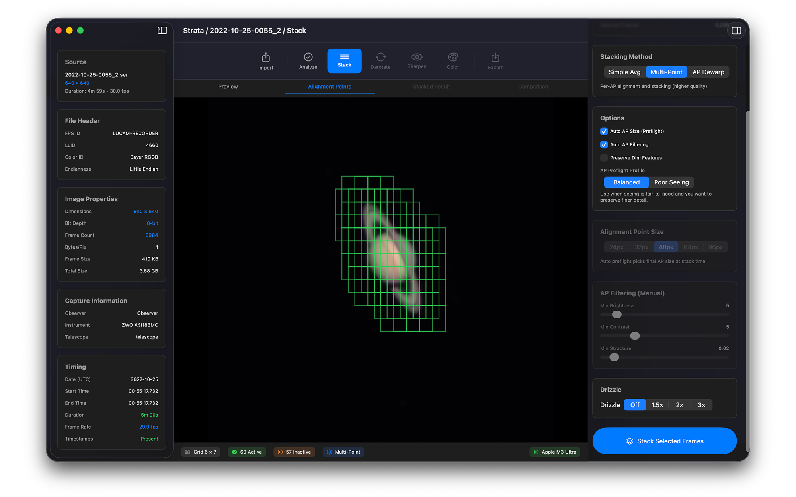The image size is (796, 497).
Task: Set Drizzle to 2× option
Action: tap(679, 405)
